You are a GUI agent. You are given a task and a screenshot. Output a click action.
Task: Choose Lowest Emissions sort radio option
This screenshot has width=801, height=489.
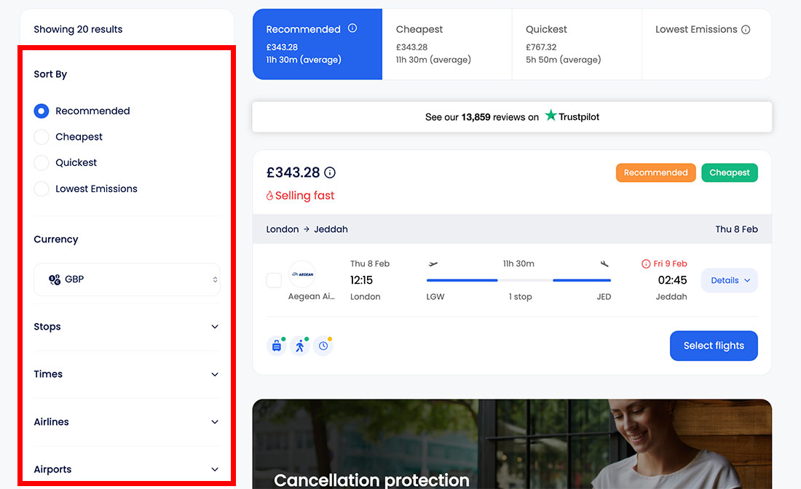point(42,189)
